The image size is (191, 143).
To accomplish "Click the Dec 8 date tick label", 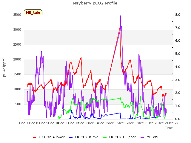I will pos(34,123).
